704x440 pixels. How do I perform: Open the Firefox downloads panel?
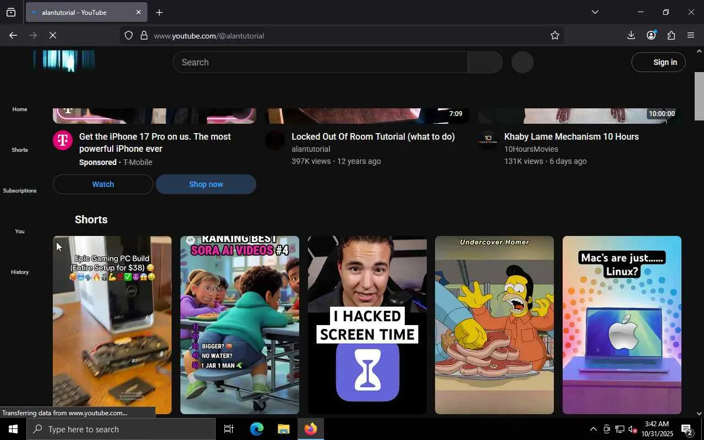pyautogui.click(x=631, y=35)
